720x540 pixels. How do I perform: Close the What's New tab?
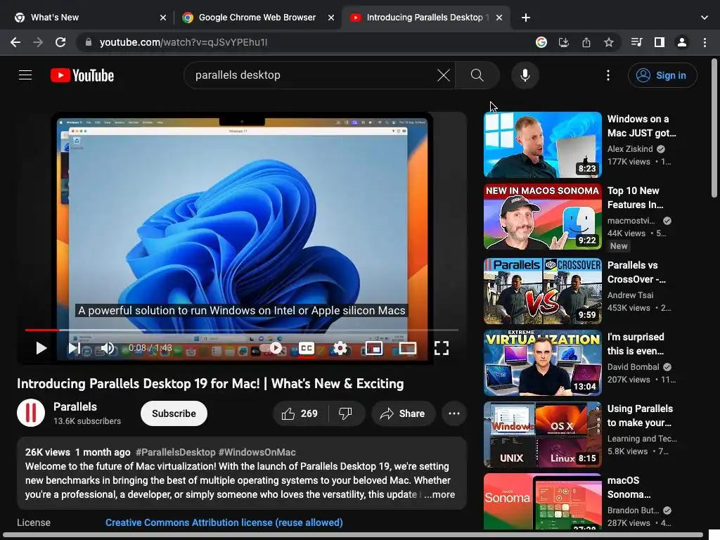point(163,18)
